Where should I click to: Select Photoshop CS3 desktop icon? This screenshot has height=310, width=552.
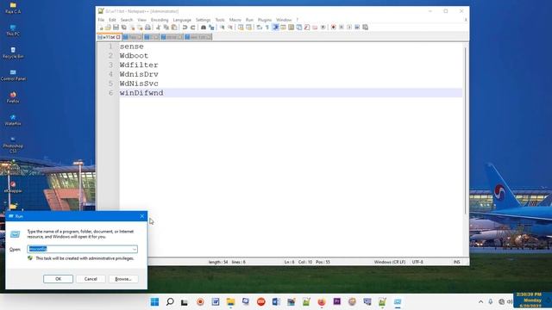tap(13, 145)
